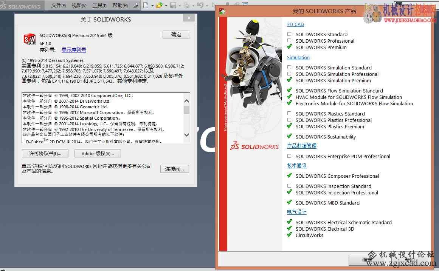Open the 视图(V) menu

pyautogui.click(x=79, y=5)
